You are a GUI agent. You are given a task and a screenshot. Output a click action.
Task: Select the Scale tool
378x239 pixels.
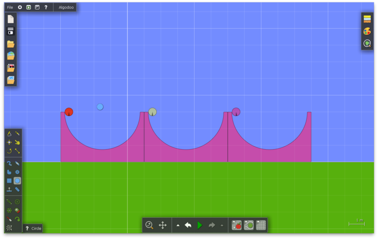pos(17,151)
